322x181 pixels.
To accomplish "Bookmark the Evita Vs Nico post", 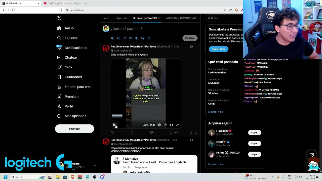I will [x=191, y=132].
